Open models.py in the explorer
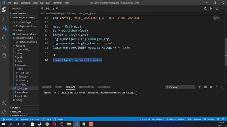Image resolution: width=227 pixels, height=127 pixels. point(24,92)
